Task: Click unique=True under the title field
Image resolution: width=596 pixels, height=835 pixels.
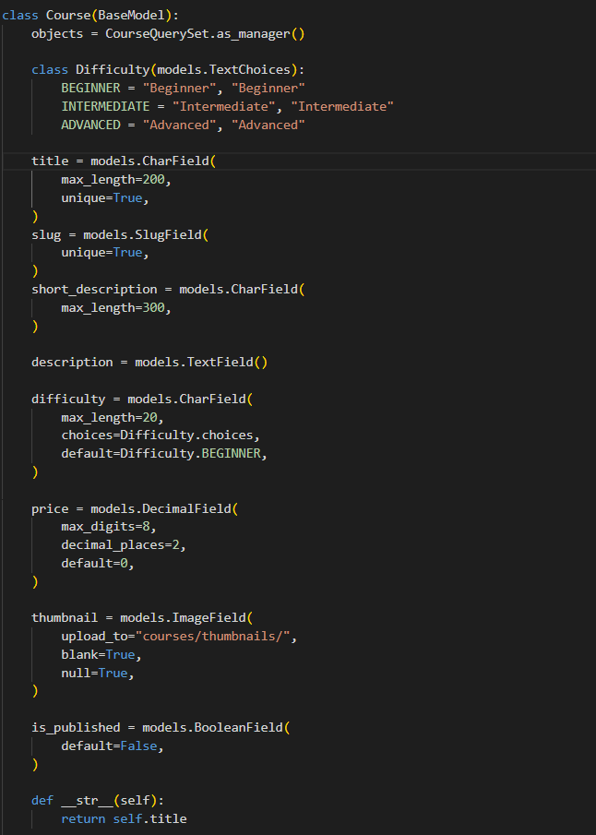Action: point(101,198)
